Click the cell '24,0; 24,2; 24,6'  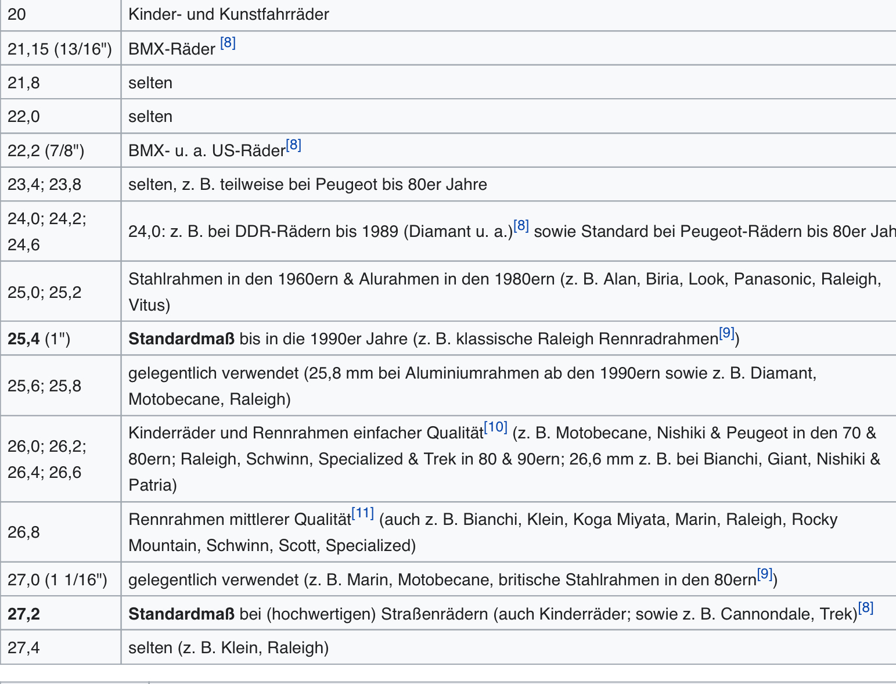click(60, 231)
